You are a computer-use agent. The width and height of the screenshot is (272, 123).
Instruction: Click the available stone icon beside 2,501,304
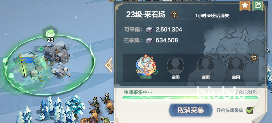[150, 30]
